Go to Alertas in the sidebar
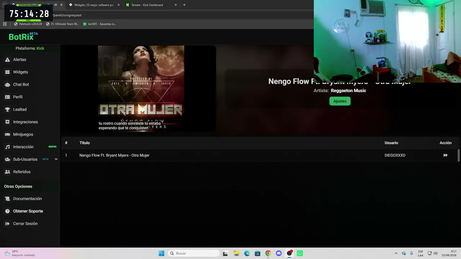The image size is (461, 259). [19, 60]
